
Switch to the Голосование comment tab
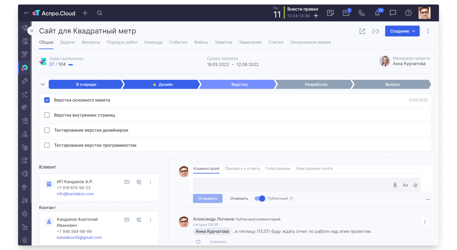click(278, 168)
